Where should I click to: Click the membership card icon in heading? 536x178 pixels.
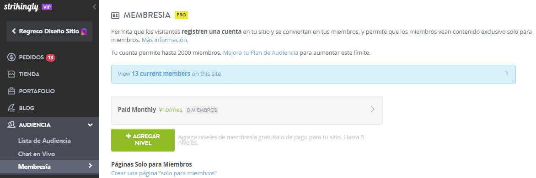(x=115, y=16)
